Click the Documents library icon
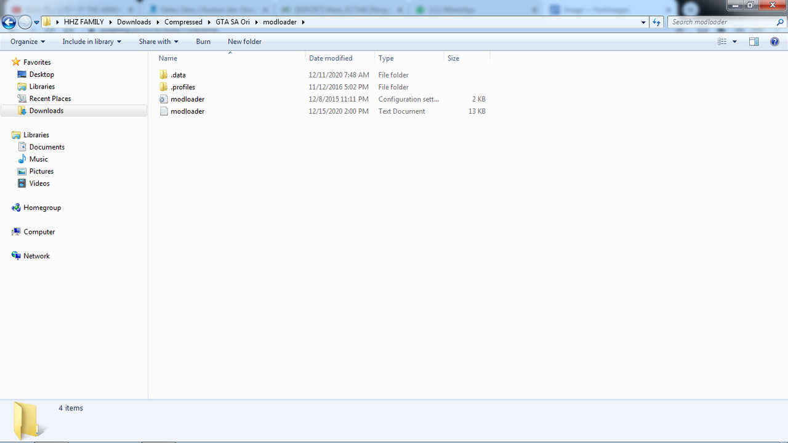Image resolution: width=788 pixels, height=443 pixels. point(22,147)
